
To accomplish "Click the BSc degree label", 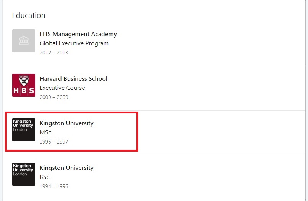I will click(x=44, y=177).
